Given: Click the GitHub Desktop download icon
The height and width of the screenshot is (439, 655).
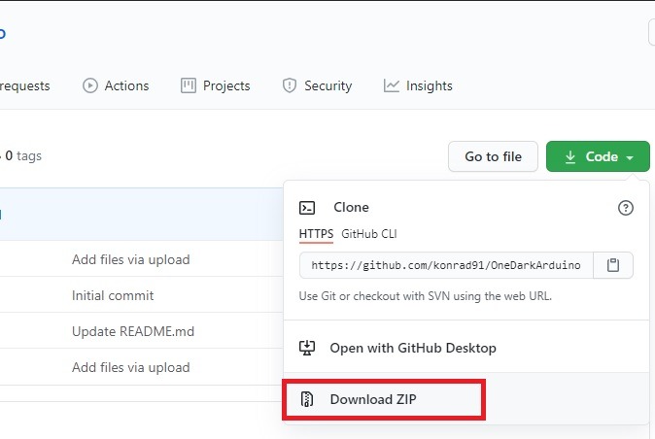Looking at the screenshot, I should click(x=307, y=348).
